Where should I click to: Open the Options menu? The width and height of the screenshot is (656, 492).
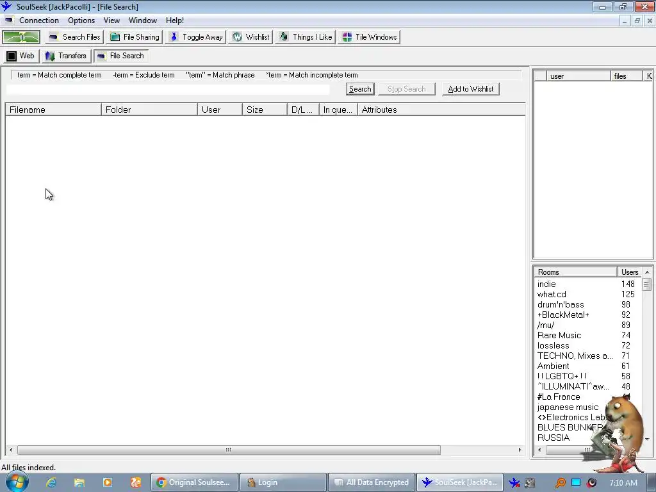81,20
